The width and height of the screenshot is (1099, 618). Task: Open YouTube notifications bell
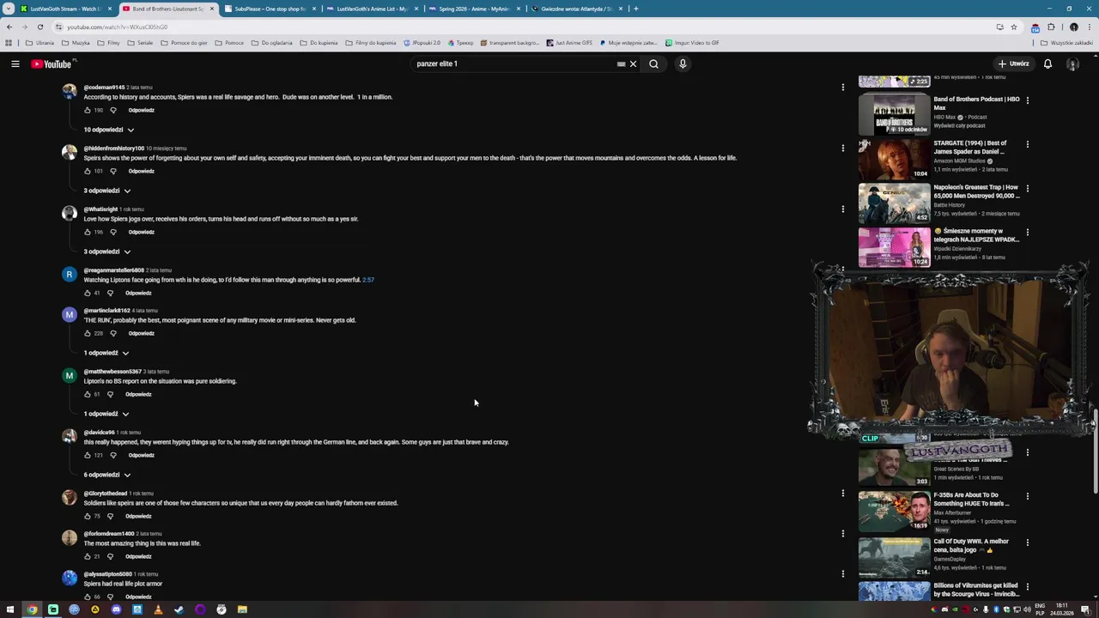click(1047, 64)
